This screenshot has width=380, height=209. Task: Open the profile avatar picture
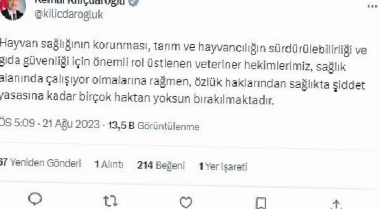[13, 9]
